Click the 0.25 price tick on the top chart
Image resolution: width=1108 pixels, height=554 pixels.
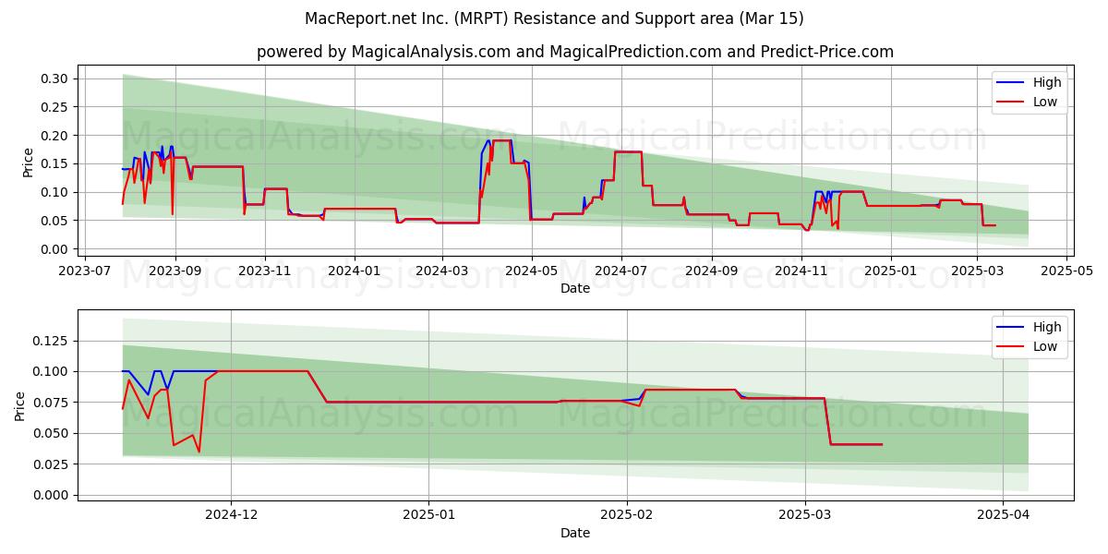coord(55,107)
